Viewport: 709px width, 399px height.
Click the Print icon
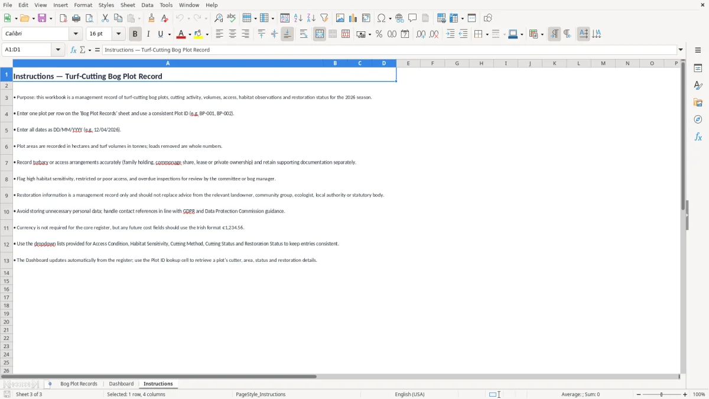click(76, 18)
